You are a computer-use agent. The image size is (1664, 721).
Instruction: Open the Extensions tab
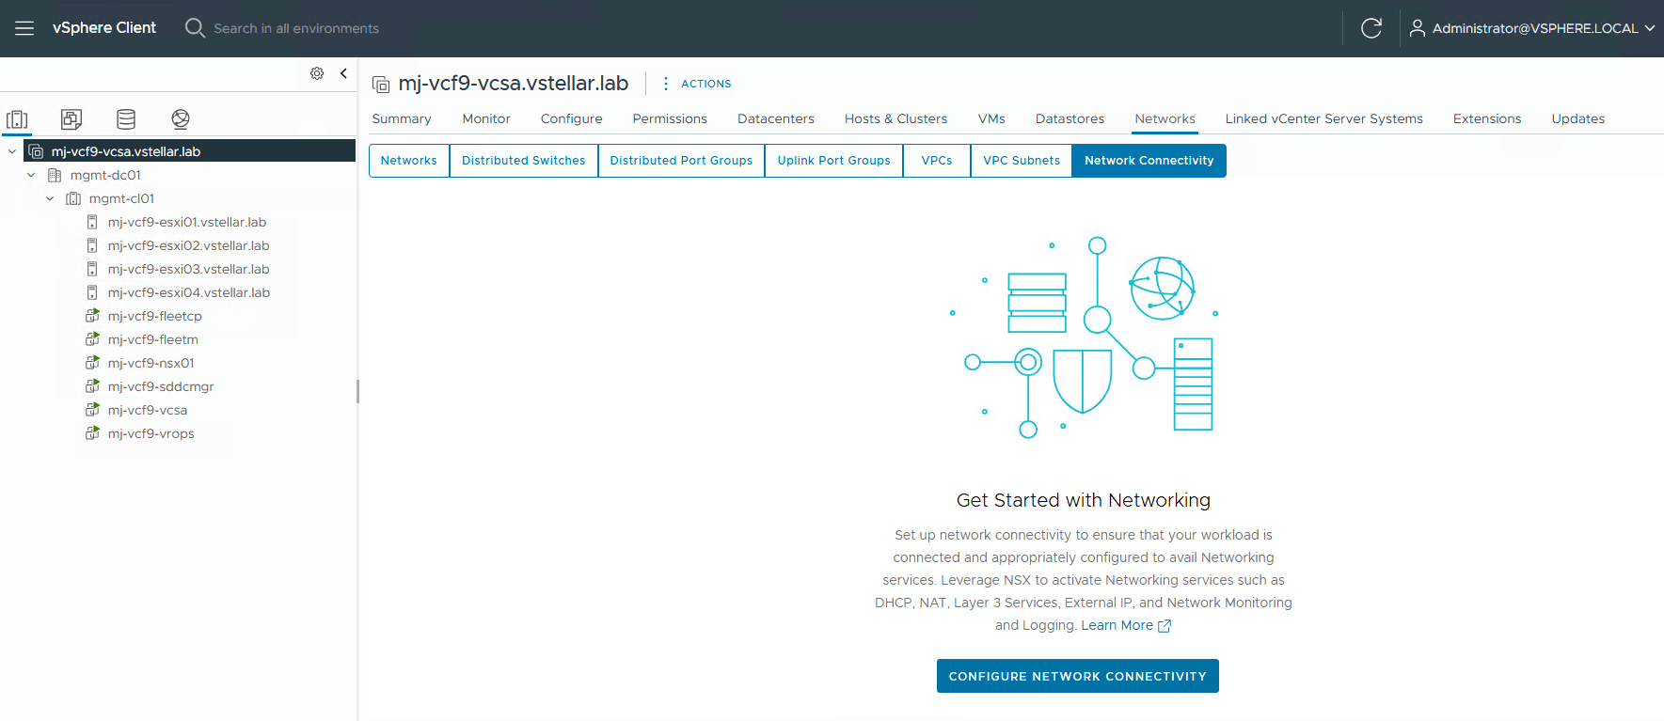1486,118
